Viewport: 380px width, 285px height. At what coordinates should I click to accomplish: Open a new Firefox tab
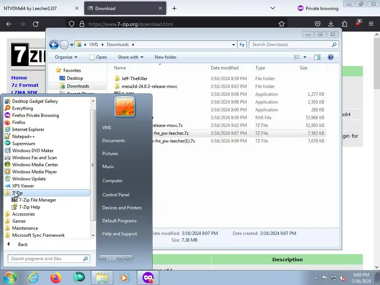(x=174, y=9)
